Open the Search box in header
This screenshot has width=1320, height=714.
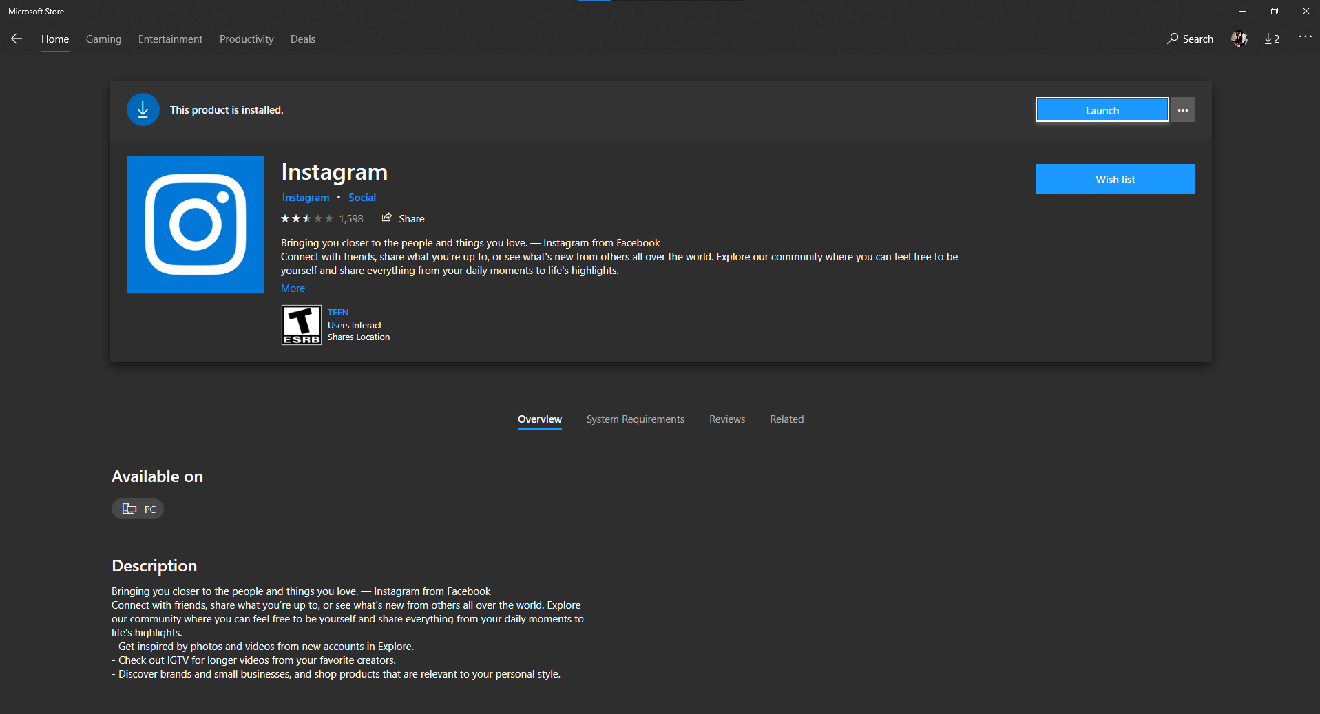point(1191,39)
